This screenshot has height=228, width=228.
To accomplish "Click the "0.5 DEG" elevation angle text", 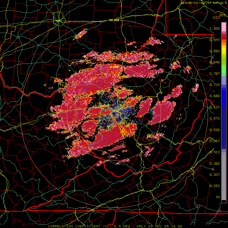I will pyautogui.click(x=122, y=226).
